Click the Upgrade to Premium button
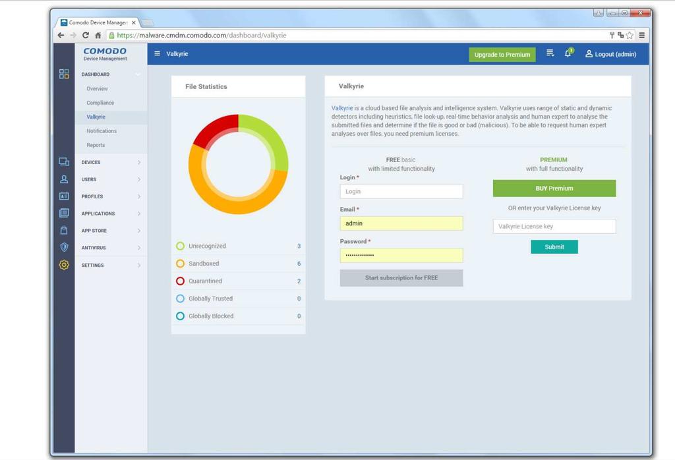 502,55
